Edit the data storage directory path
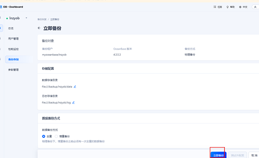The width and height of the screenshot is (259, 158). (x=75, y=87)
